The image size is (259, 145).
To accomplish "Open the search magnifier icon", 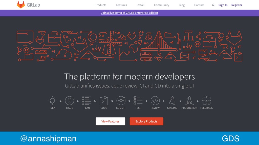I will pos(213,5).
